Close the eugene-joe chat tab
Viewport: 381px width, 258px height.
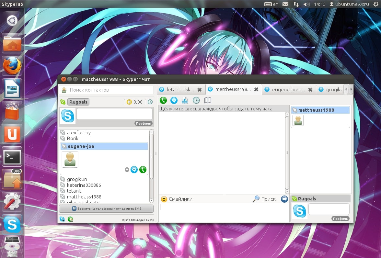pos(310,90)
